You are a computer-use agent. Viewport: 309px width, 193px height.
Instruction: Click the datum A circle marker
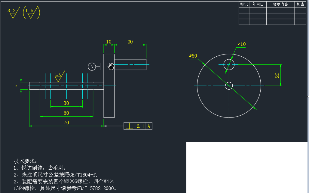92,67
